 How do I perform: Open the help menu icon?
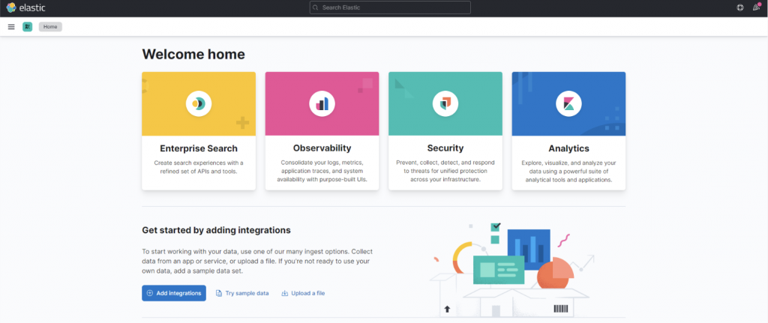click(x=740, y=7)
